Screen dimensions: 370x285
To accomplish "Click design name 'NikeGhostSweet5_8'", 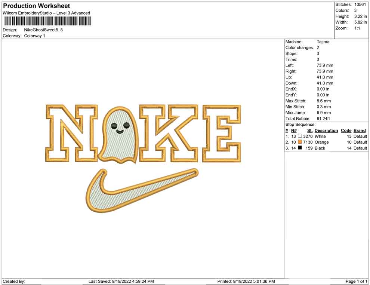I will coord(43,30).
